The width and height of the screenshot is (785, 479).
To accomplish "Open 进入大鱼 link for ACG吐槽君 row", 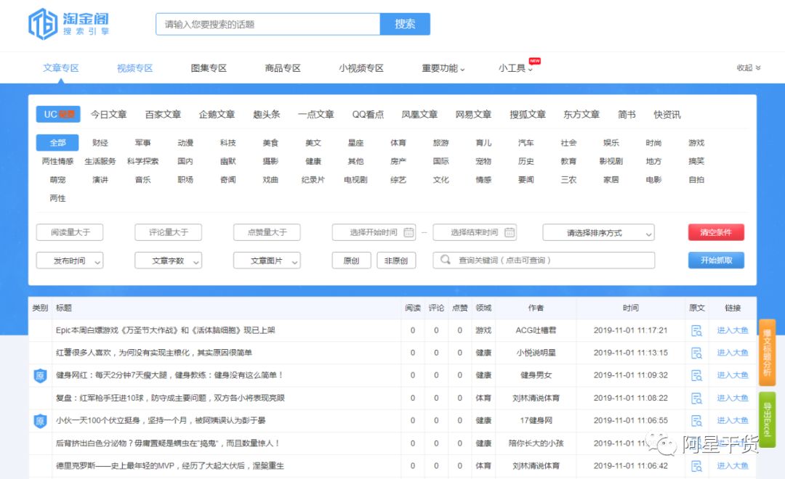I will click(733, 330).
